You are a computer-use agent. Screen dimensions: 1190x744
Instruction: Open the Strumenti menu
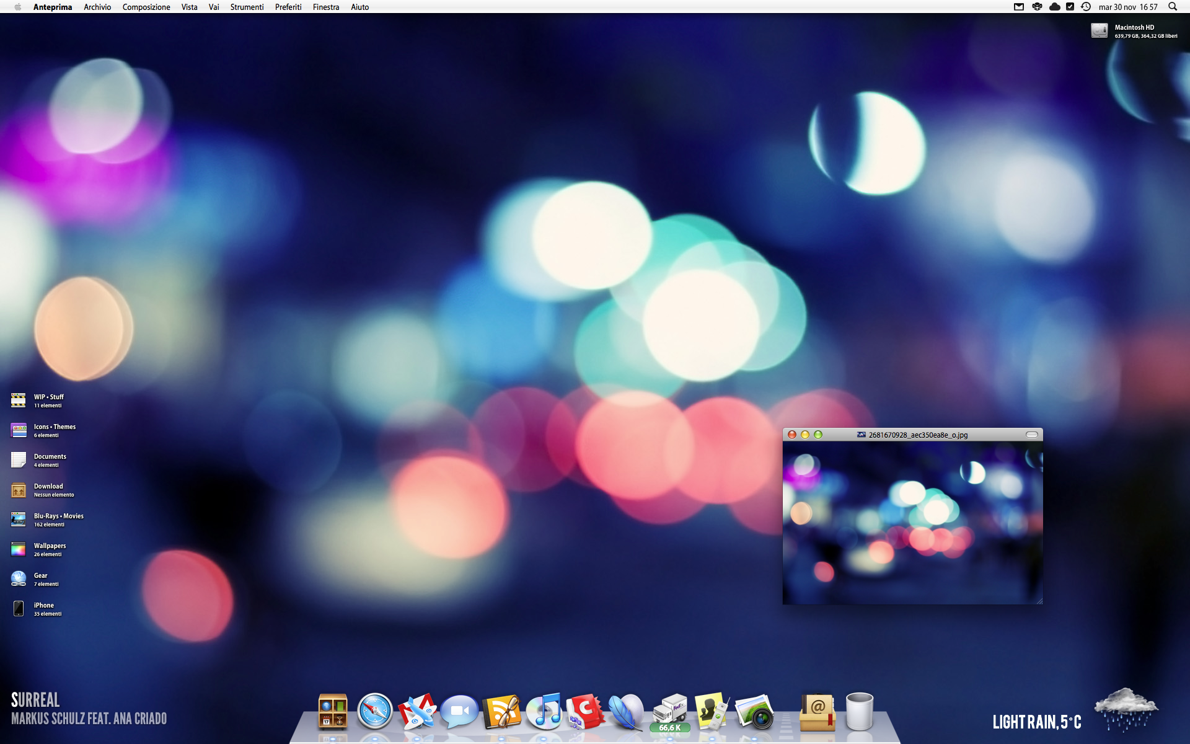(x=247, y=7)
